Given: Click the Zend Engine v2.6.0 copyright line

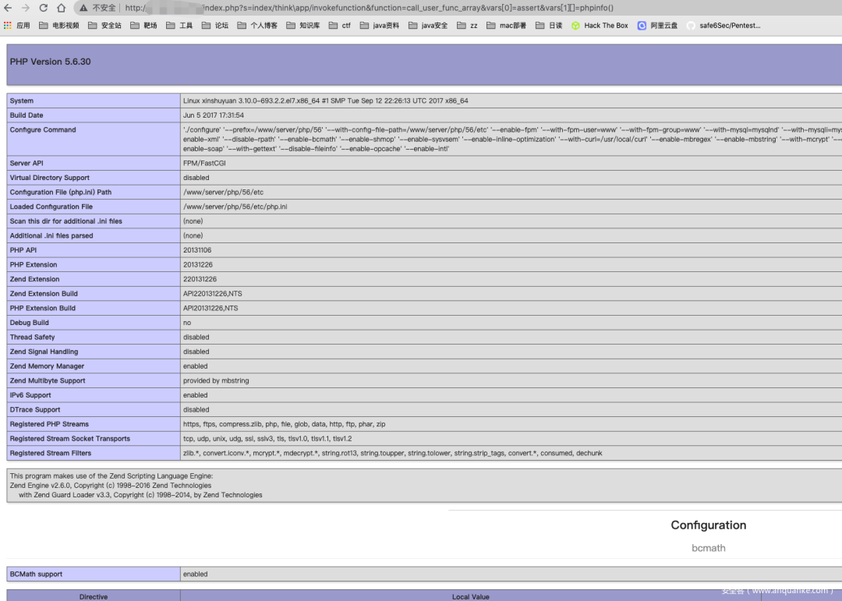Looking at the screenshot, I should click(111, 486).
